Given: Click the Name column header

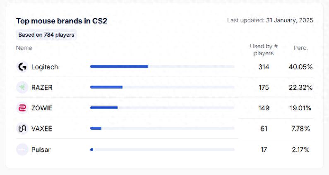Looking at the screenshot, I should 24,48.
